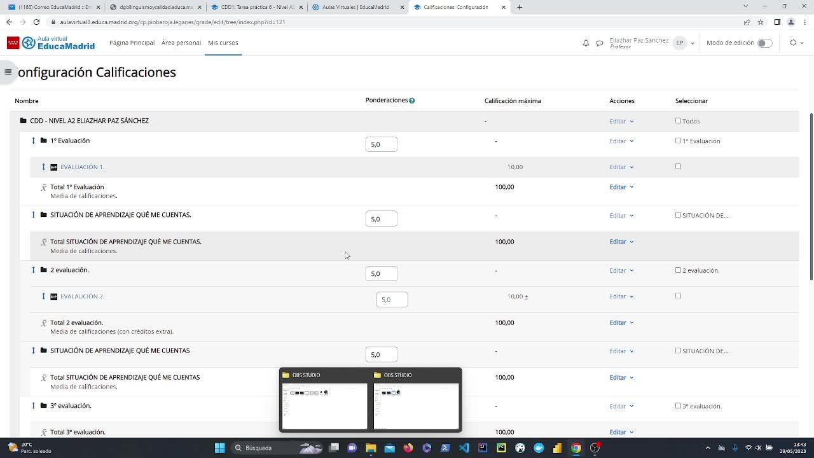Screen dimensions: 814x458
Task: Open Visual Studio Code from the taskbar
Action: (464, 448)
